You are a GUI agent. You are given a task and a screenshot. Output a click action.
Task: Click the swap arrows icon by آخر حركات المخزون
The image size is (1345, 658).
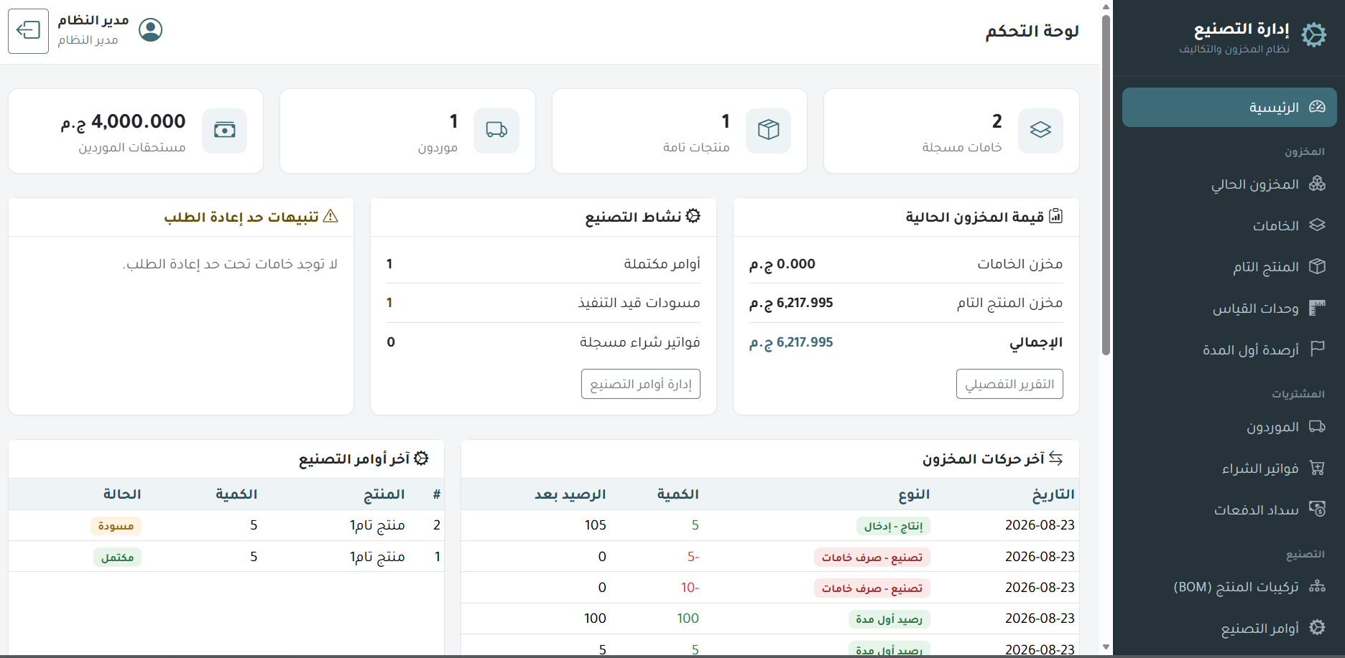tap(1056, 458)
